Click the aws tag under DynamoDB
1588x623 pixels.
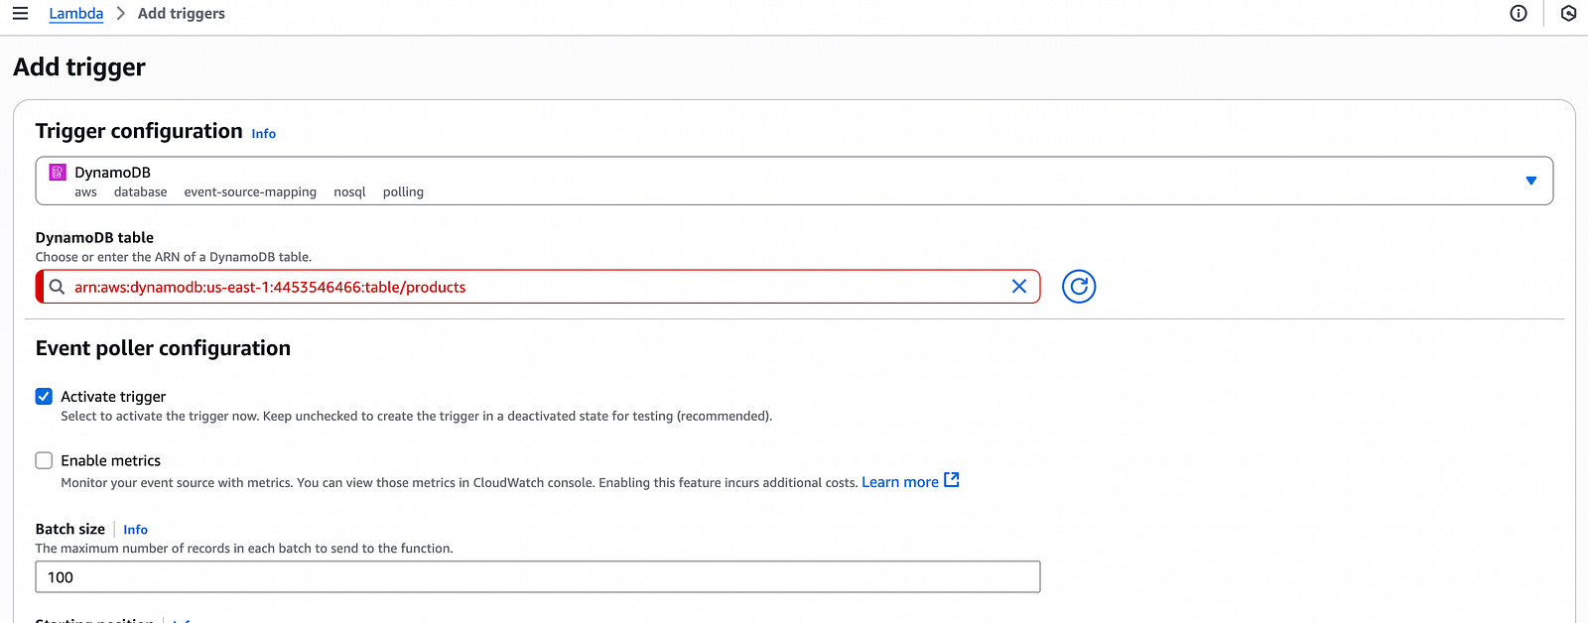tap(85, 192)
